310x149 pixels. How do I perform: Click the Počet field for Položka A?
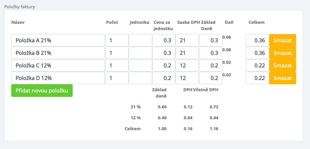(117, 40)
